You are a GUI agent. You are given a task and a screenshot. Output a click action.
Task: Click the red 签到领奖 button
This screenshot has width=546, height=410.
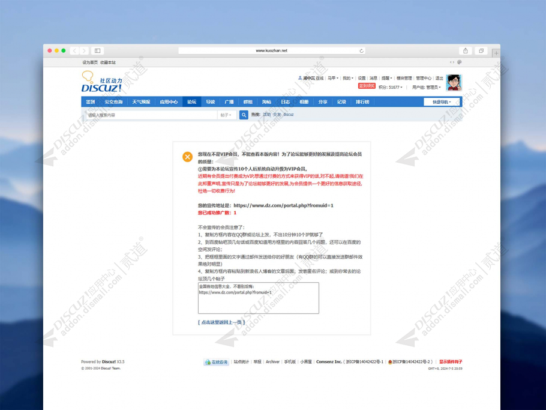click(367, 86)
